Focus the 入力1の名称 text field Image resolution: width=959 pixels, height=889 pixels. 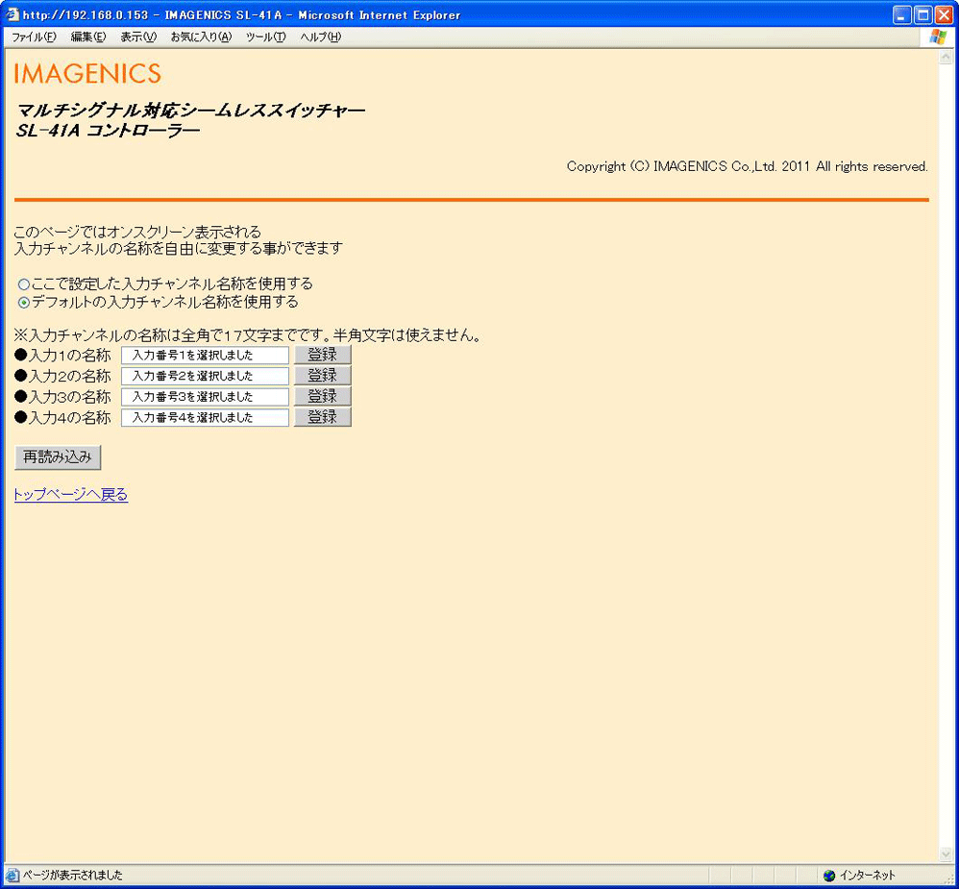pos(205,355)
